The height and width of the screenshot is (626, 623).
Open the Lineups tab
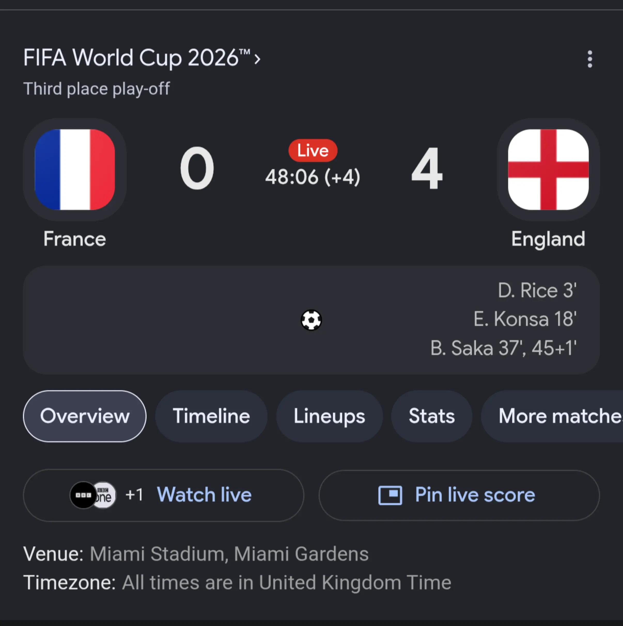tap(329, 416)
